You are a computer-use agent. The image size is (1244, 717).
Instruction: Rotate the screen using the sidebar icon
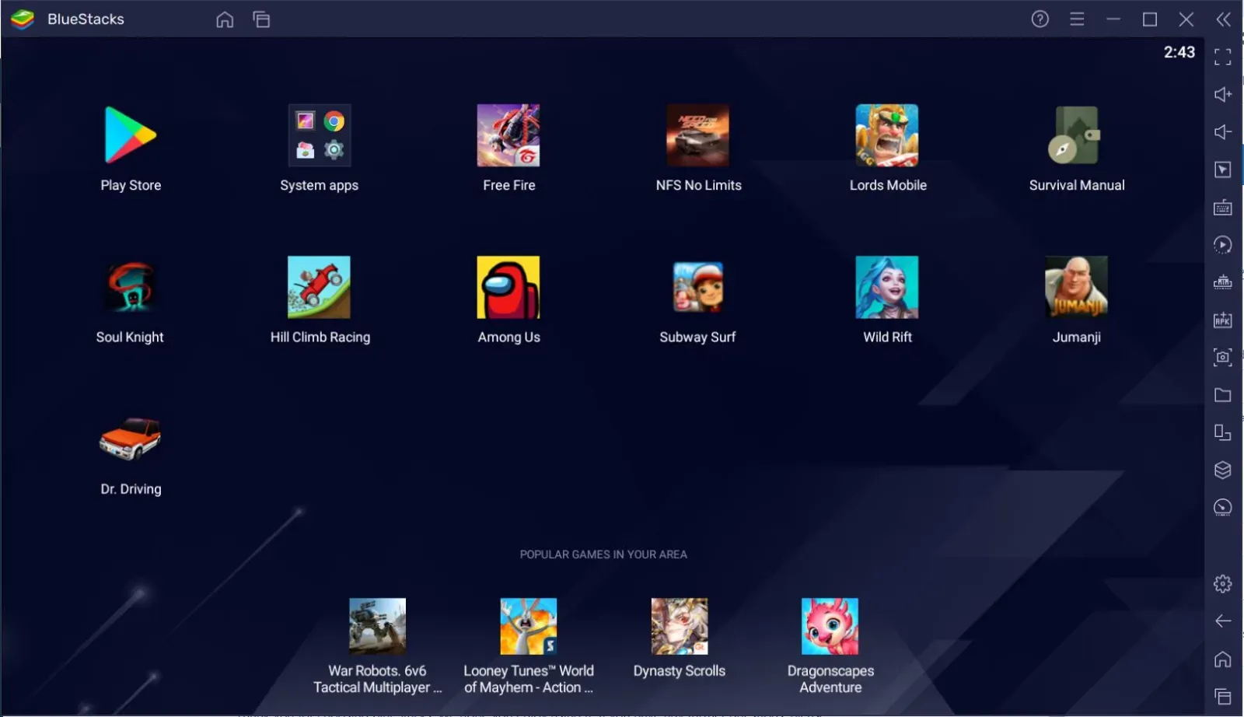click(1223, 432)
